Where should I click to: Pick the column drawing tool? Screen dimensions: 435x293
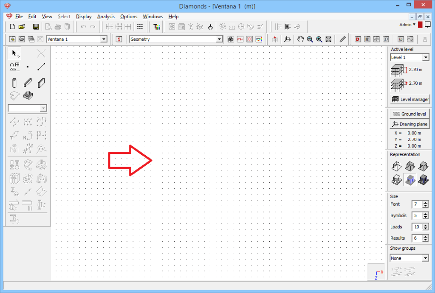tap(14, 83)
